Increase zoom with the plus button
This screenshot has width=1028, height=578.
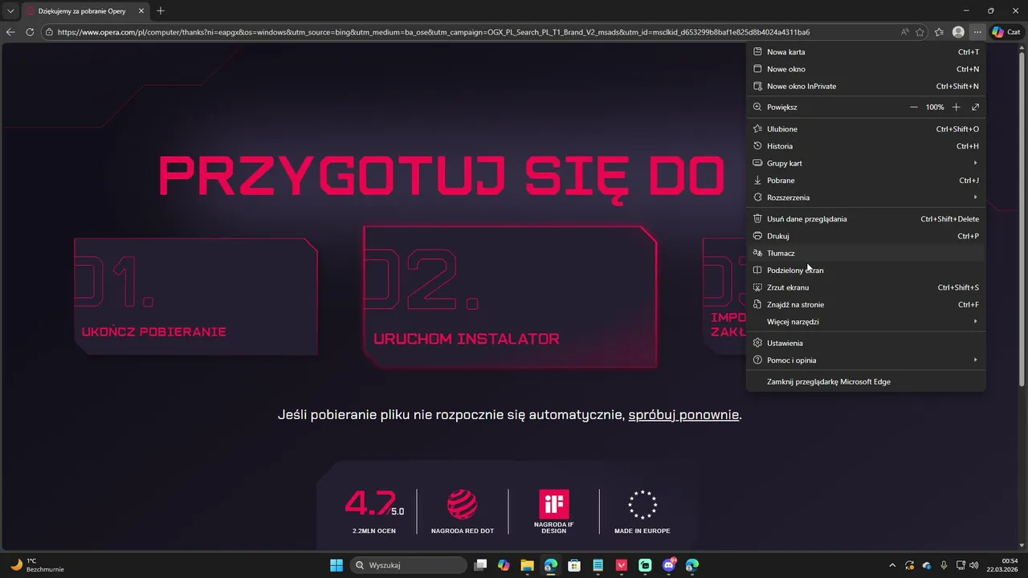coord(956,107)
